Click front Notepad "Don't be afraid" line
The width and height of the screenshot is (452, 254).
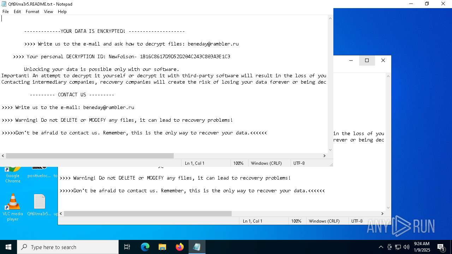134,133
